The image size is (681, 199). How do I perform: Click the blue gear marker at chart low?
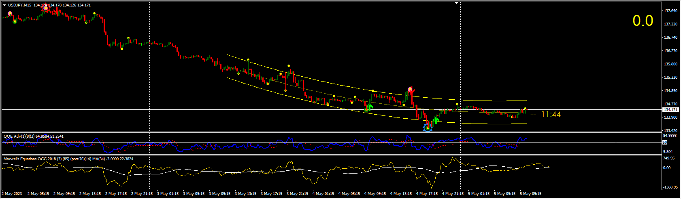(428, 128)
